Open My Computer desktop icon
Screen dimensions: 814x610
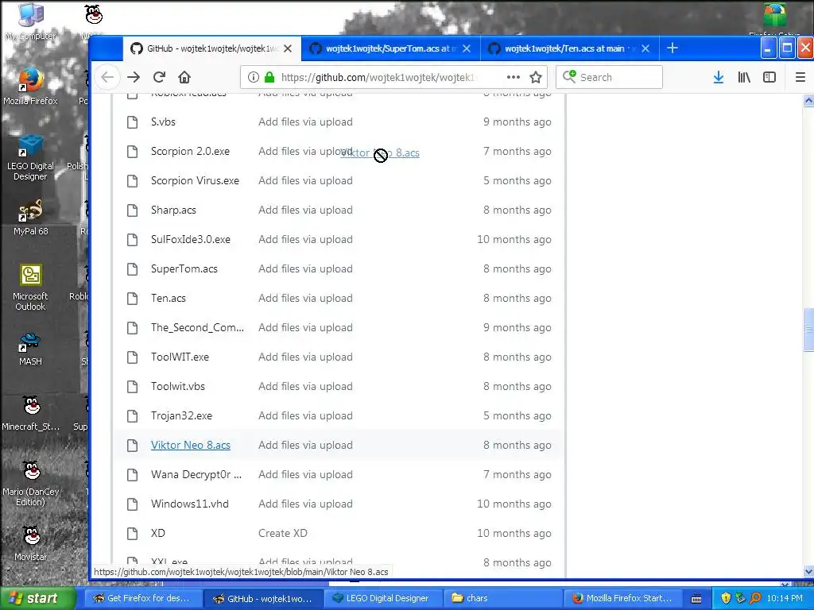(x=31, y=21)
